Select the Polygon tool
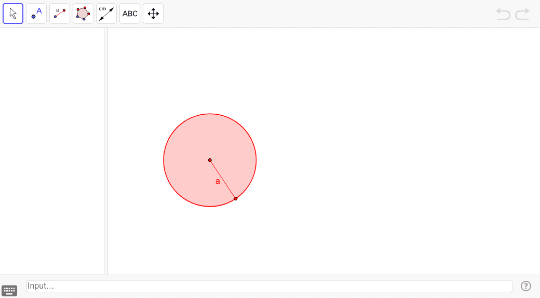 pos(83,14)
